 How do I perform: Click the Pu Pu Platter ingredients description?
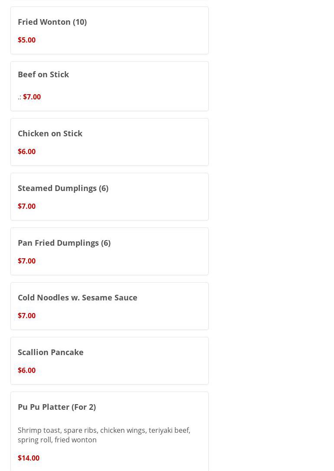coord(104,435)
